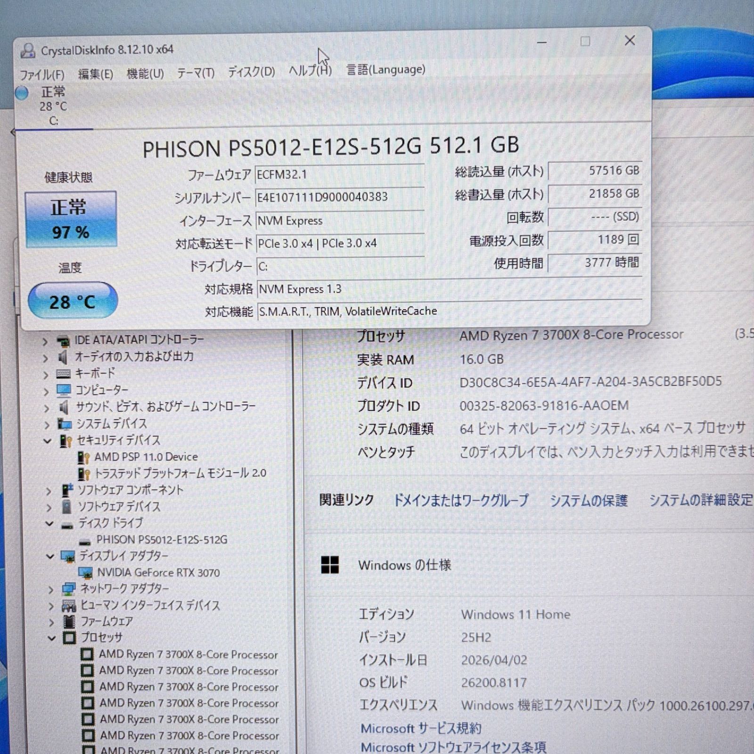The height and width of the screenshot is (754, 754).
Task: Click the IDE ATA/ATAPI controller icon
Action: (63, 341)
